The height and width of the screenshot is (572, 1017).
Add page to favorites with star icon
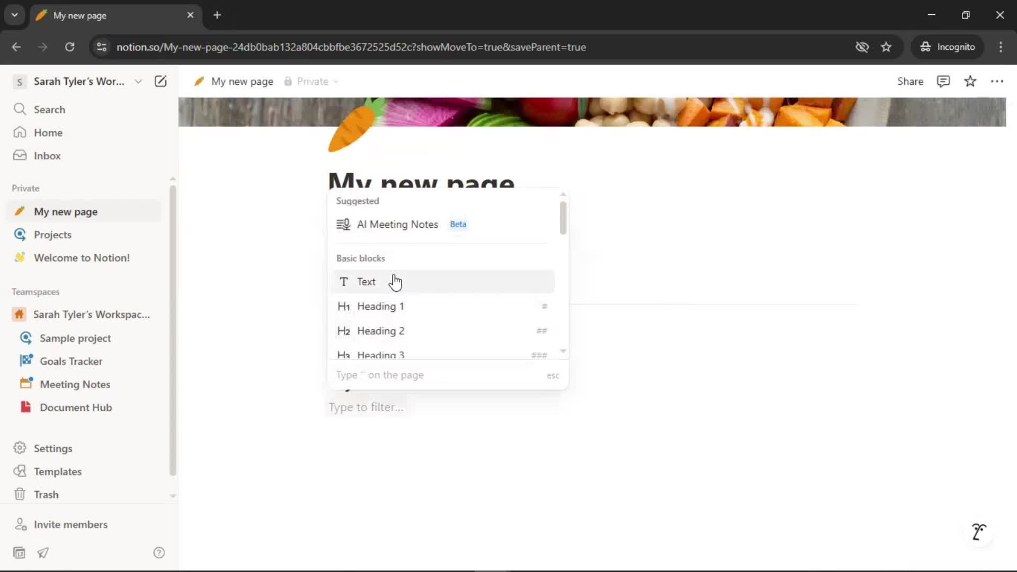click(970, 81)
